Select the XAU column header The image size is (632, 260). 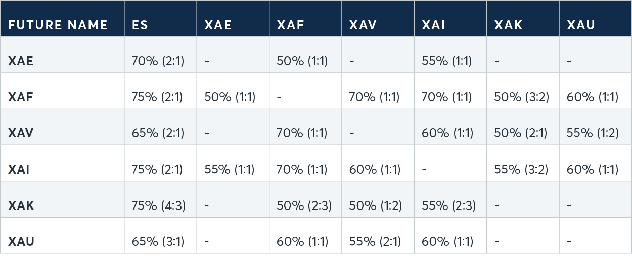click(x=581, y=25)
